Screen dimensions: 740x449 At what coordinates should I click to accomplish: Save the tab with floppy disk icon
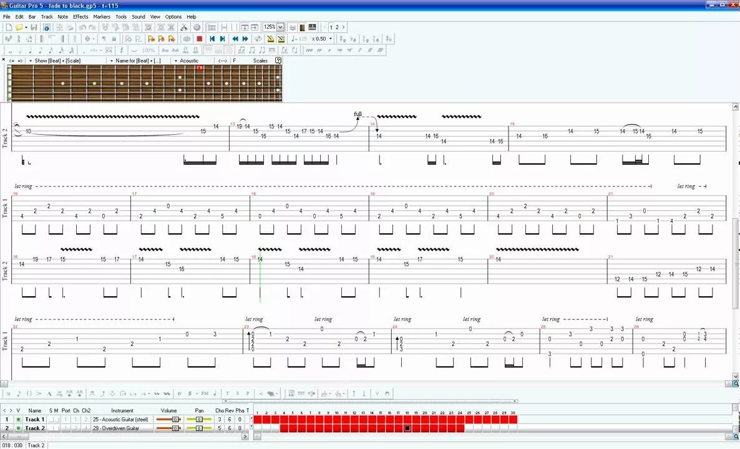(34, 27)
